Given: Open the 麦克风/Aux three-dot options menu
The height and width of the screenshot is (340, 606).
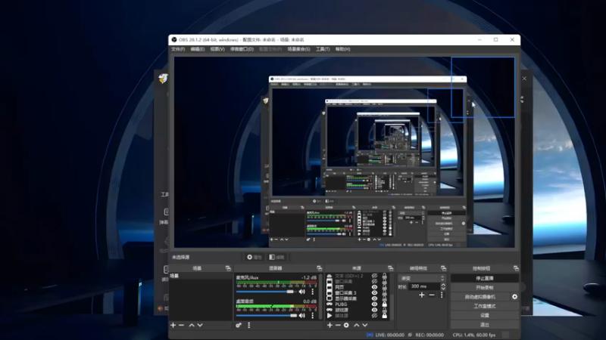Looking at the screenshot, I should pos(313,292).
